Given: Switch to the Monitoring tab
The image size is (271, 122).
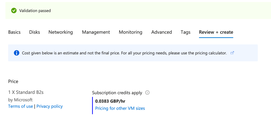Looking at the screenshot, I should click(x=130, y=32).
